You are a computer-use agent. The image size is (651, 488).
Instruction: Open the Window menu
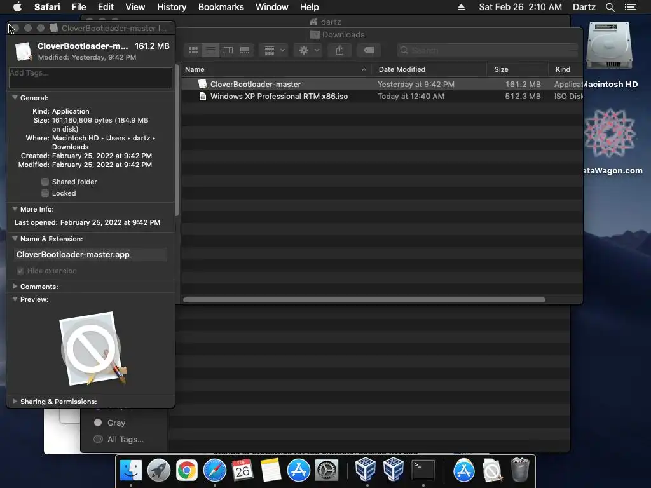pos(272,7)
